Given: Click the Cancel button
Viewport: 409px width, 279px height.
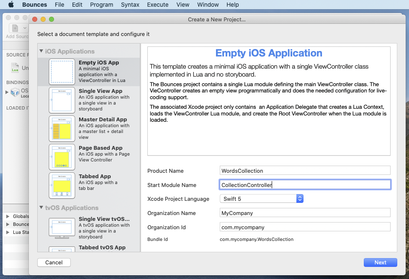Looking at the screenshot, I should pos(54,263).
